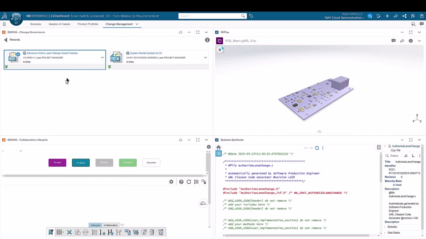Open the tools icon in top bar
This screenshot has width=426, height=239.
pos(413,16)
